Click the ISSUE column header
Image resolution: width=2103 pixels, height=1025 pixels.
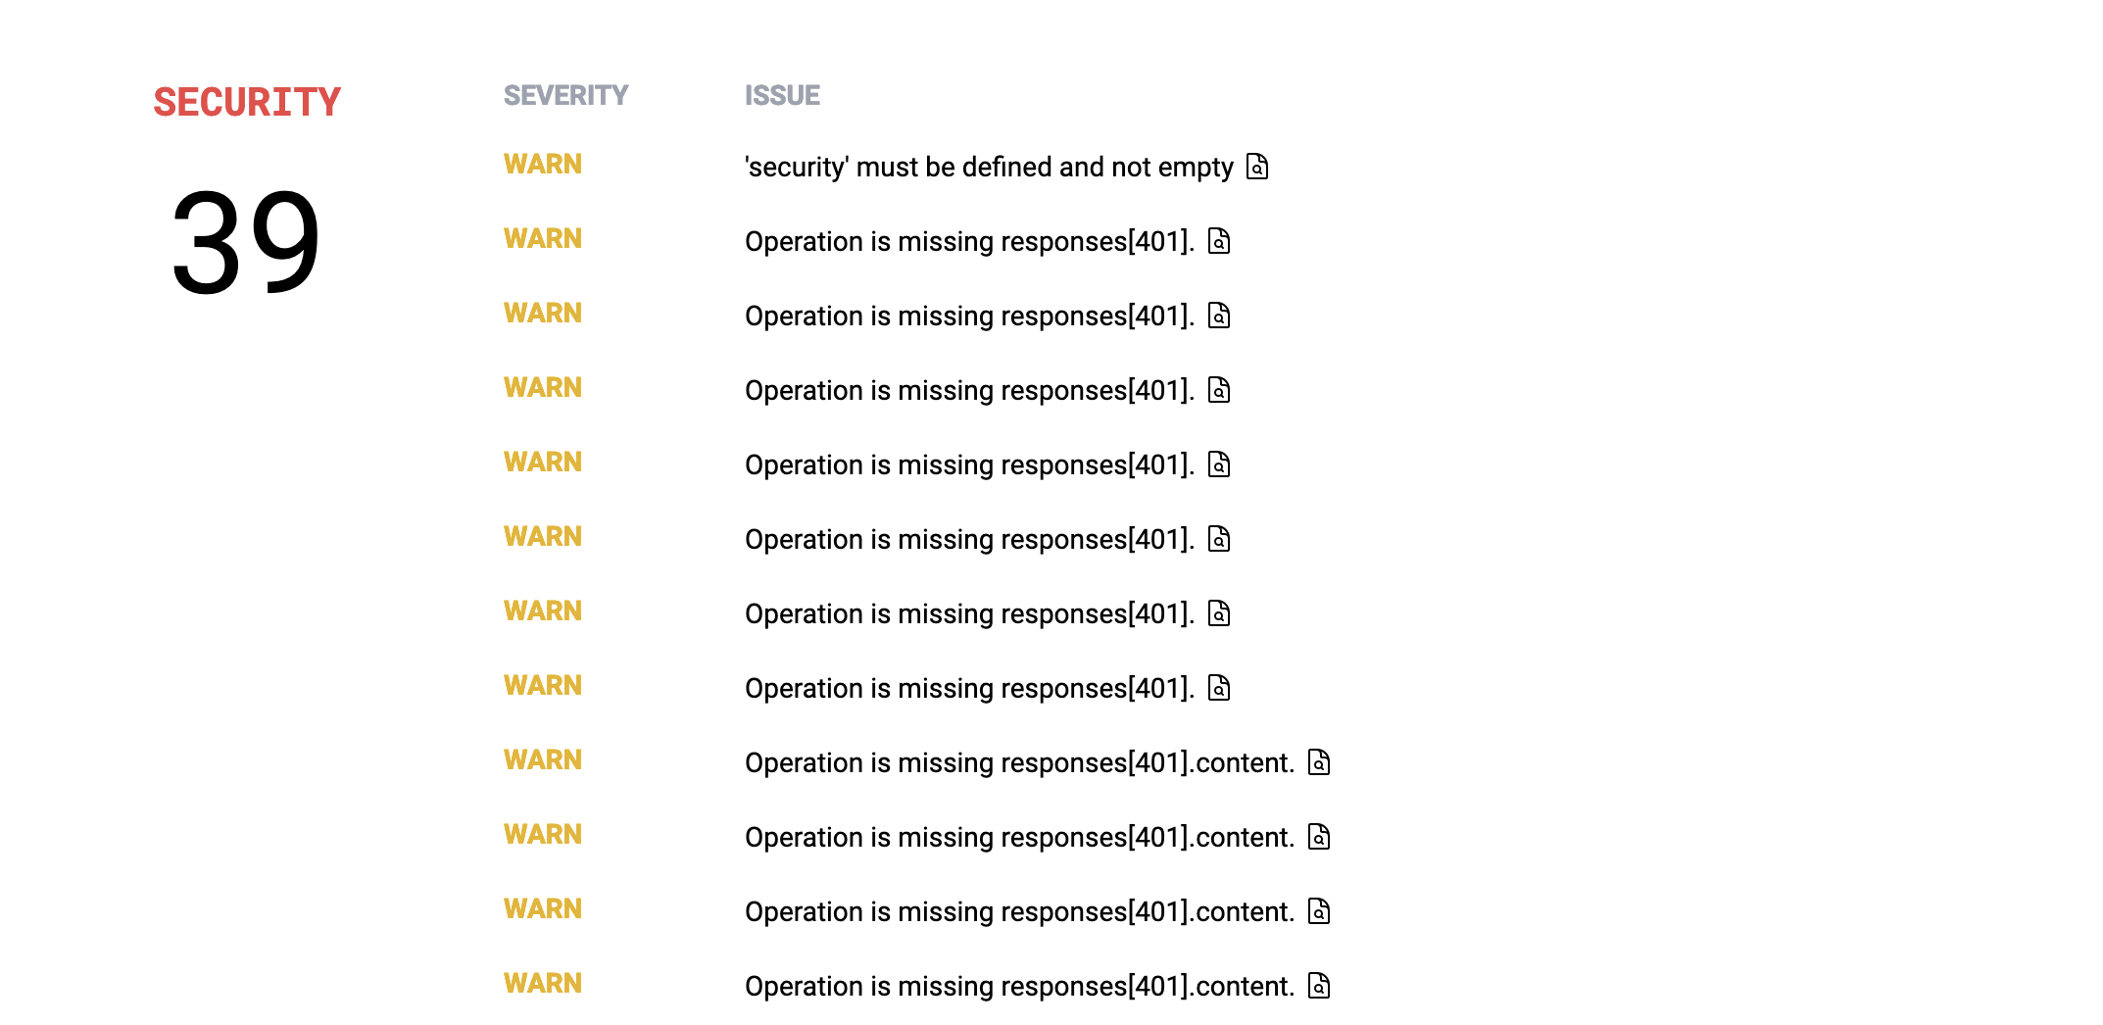(x=782, y=95)
